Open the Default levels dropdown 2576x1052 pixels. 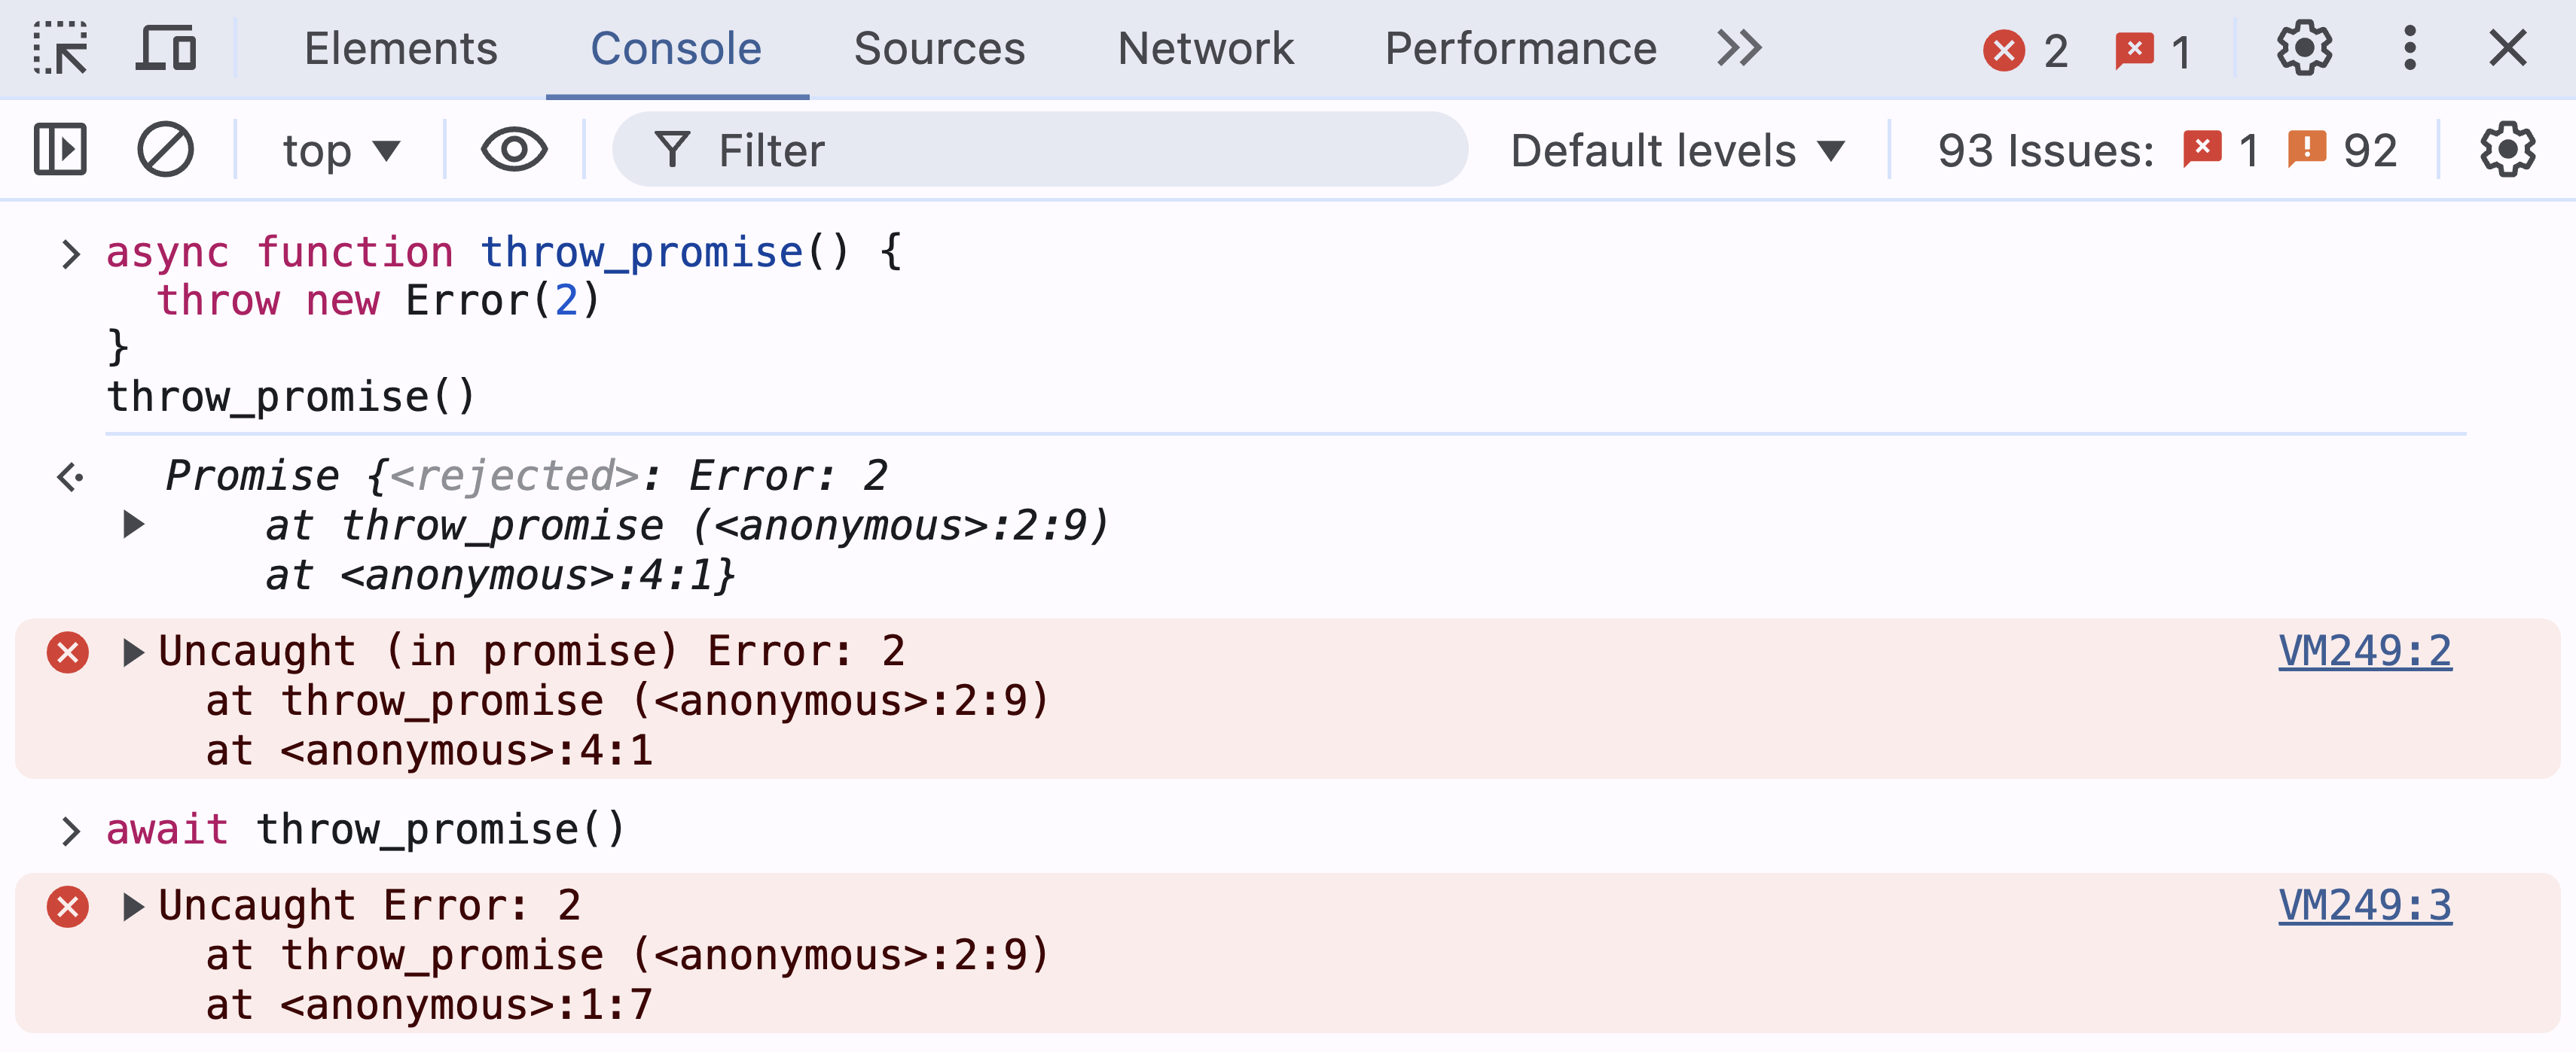tap(1676, 151)
